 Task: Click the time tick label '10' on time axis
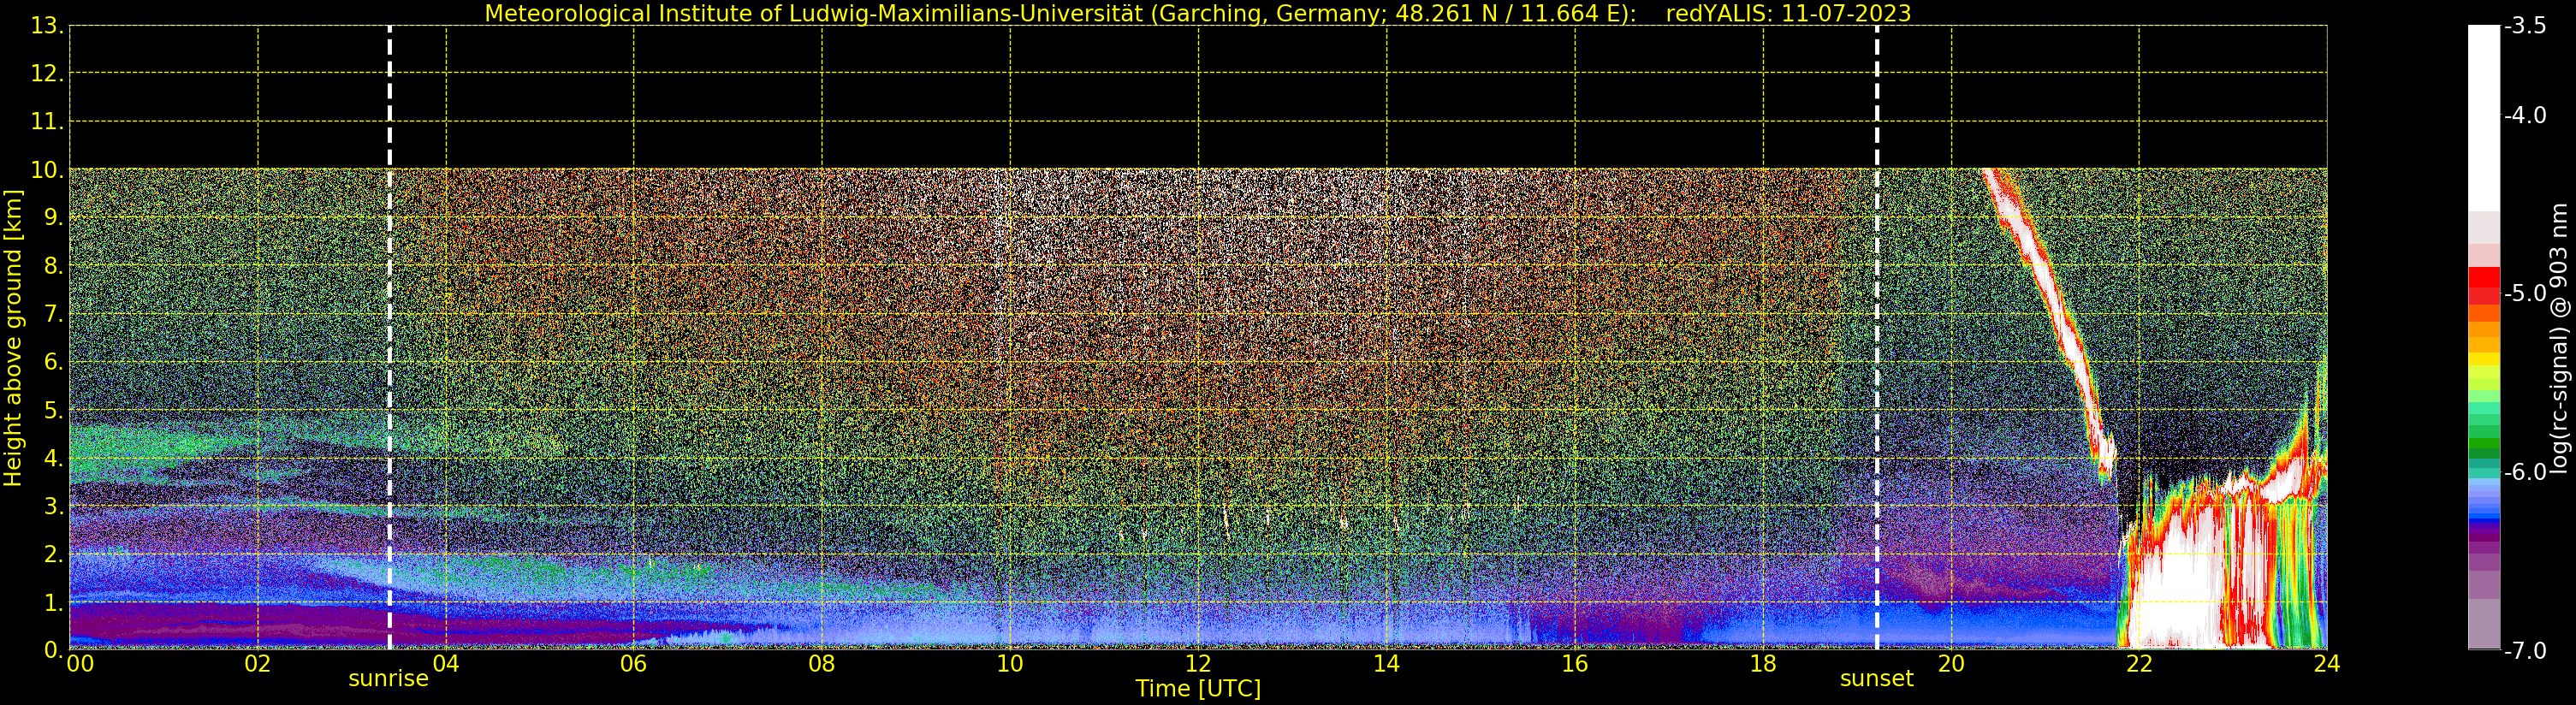coord(1010,663)
